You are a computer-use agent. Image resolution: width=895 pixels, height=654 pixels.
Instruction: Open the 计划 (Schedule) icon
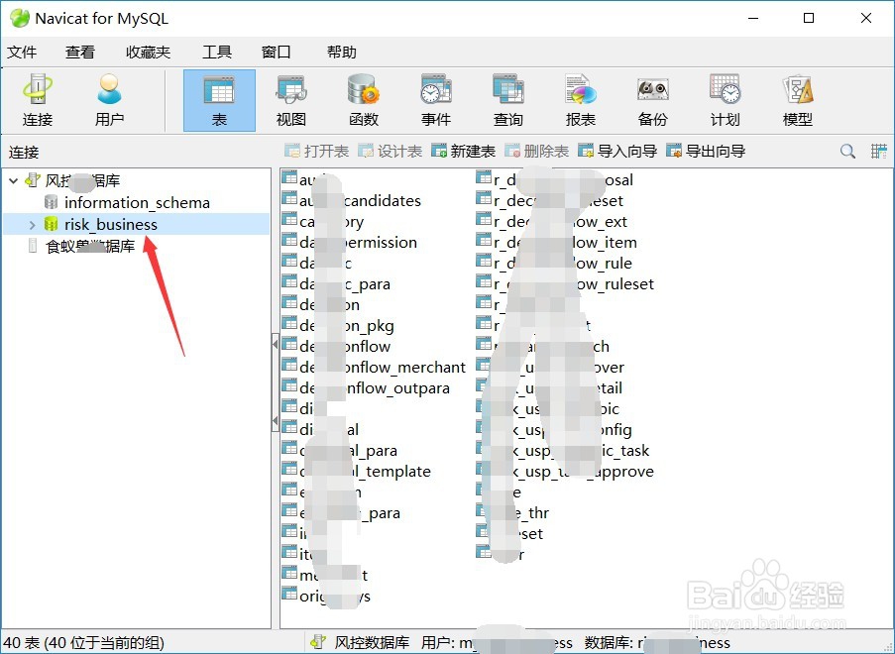click(x=725, y=99)
